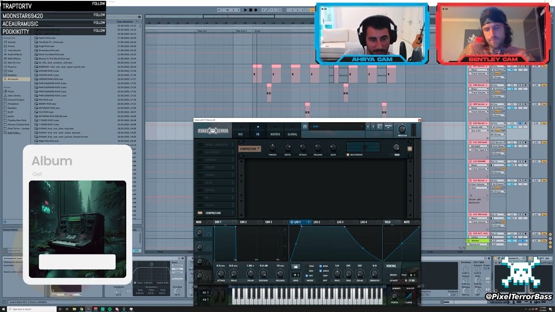The width and height of the screenshot is (555, 312).
Task: Click the Stop button in Ableton transport
Action: coord(250,10)
